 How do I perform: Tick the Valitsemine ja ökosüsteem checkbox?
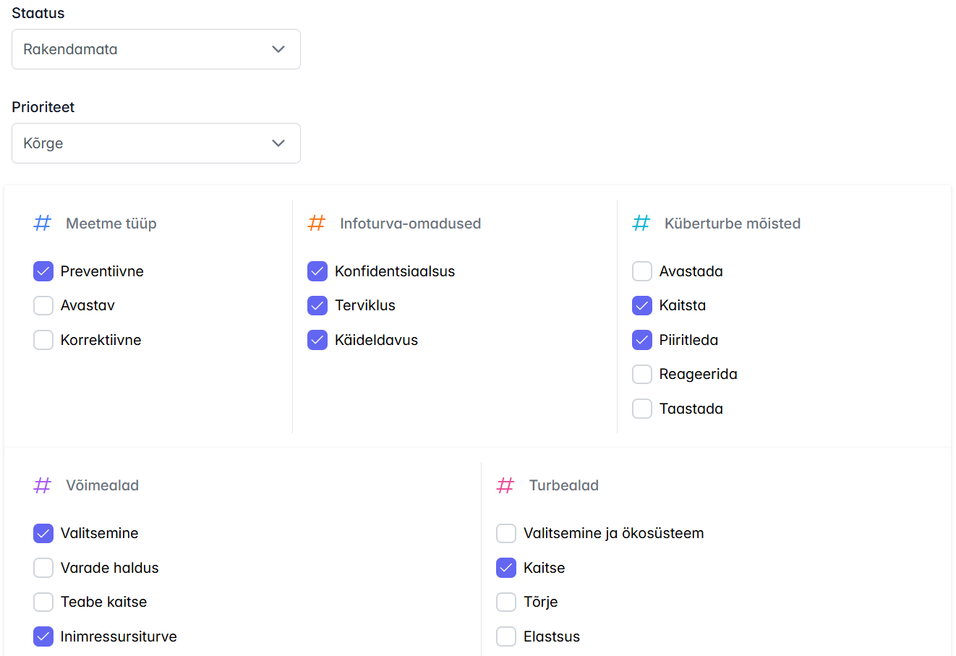[506, 533]
